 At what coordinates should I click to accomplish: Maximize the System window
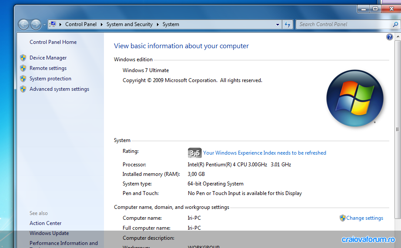click(x=375, y=9)
